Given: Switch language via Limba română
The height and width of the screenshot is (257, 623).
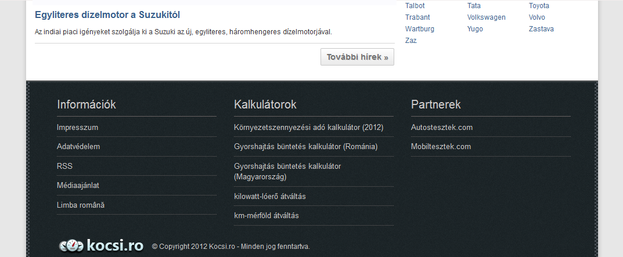Looking at the screenshot, I should click(x=81, y=205).
